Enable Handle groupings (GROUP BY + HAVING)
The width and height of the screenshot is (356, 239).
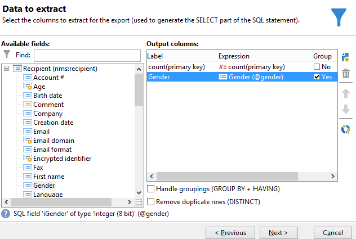tap(150, 189)
